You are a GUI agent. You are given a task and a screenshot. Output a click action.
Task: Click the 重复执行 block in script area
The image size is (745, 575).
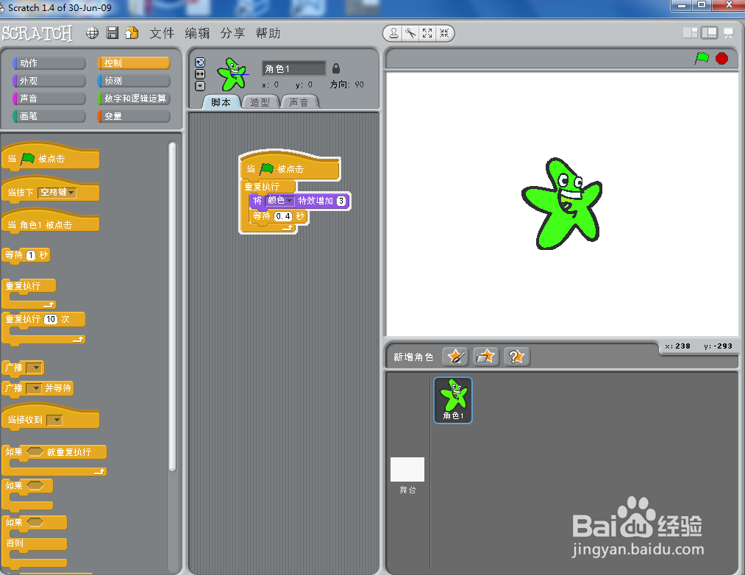tap(263, 187)
